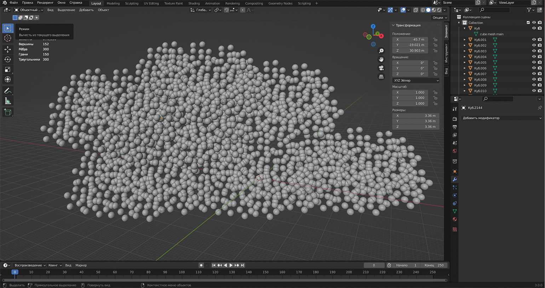The width and height of the screenshot is (545, 288).
Task: Click the pan view hand icon
Action: point(381,59)
